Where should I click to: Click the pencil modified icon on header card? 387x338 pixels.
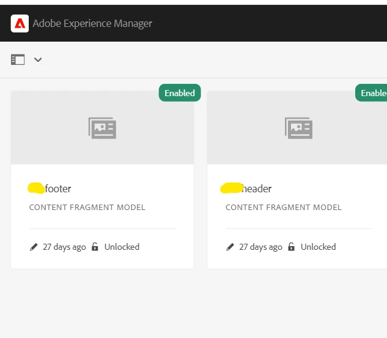pos(230,247)
